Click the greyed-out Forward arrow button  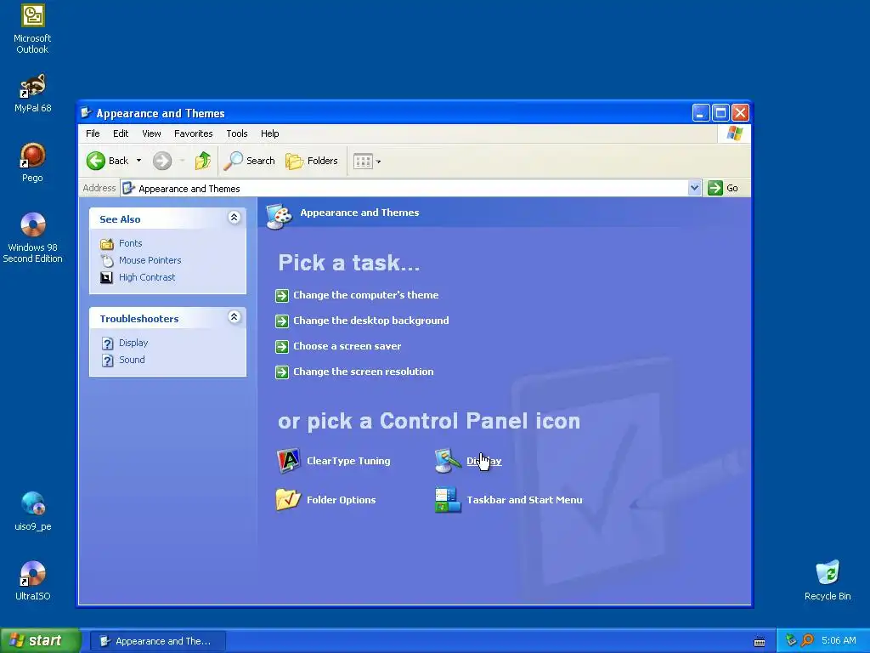pos(162,161)
